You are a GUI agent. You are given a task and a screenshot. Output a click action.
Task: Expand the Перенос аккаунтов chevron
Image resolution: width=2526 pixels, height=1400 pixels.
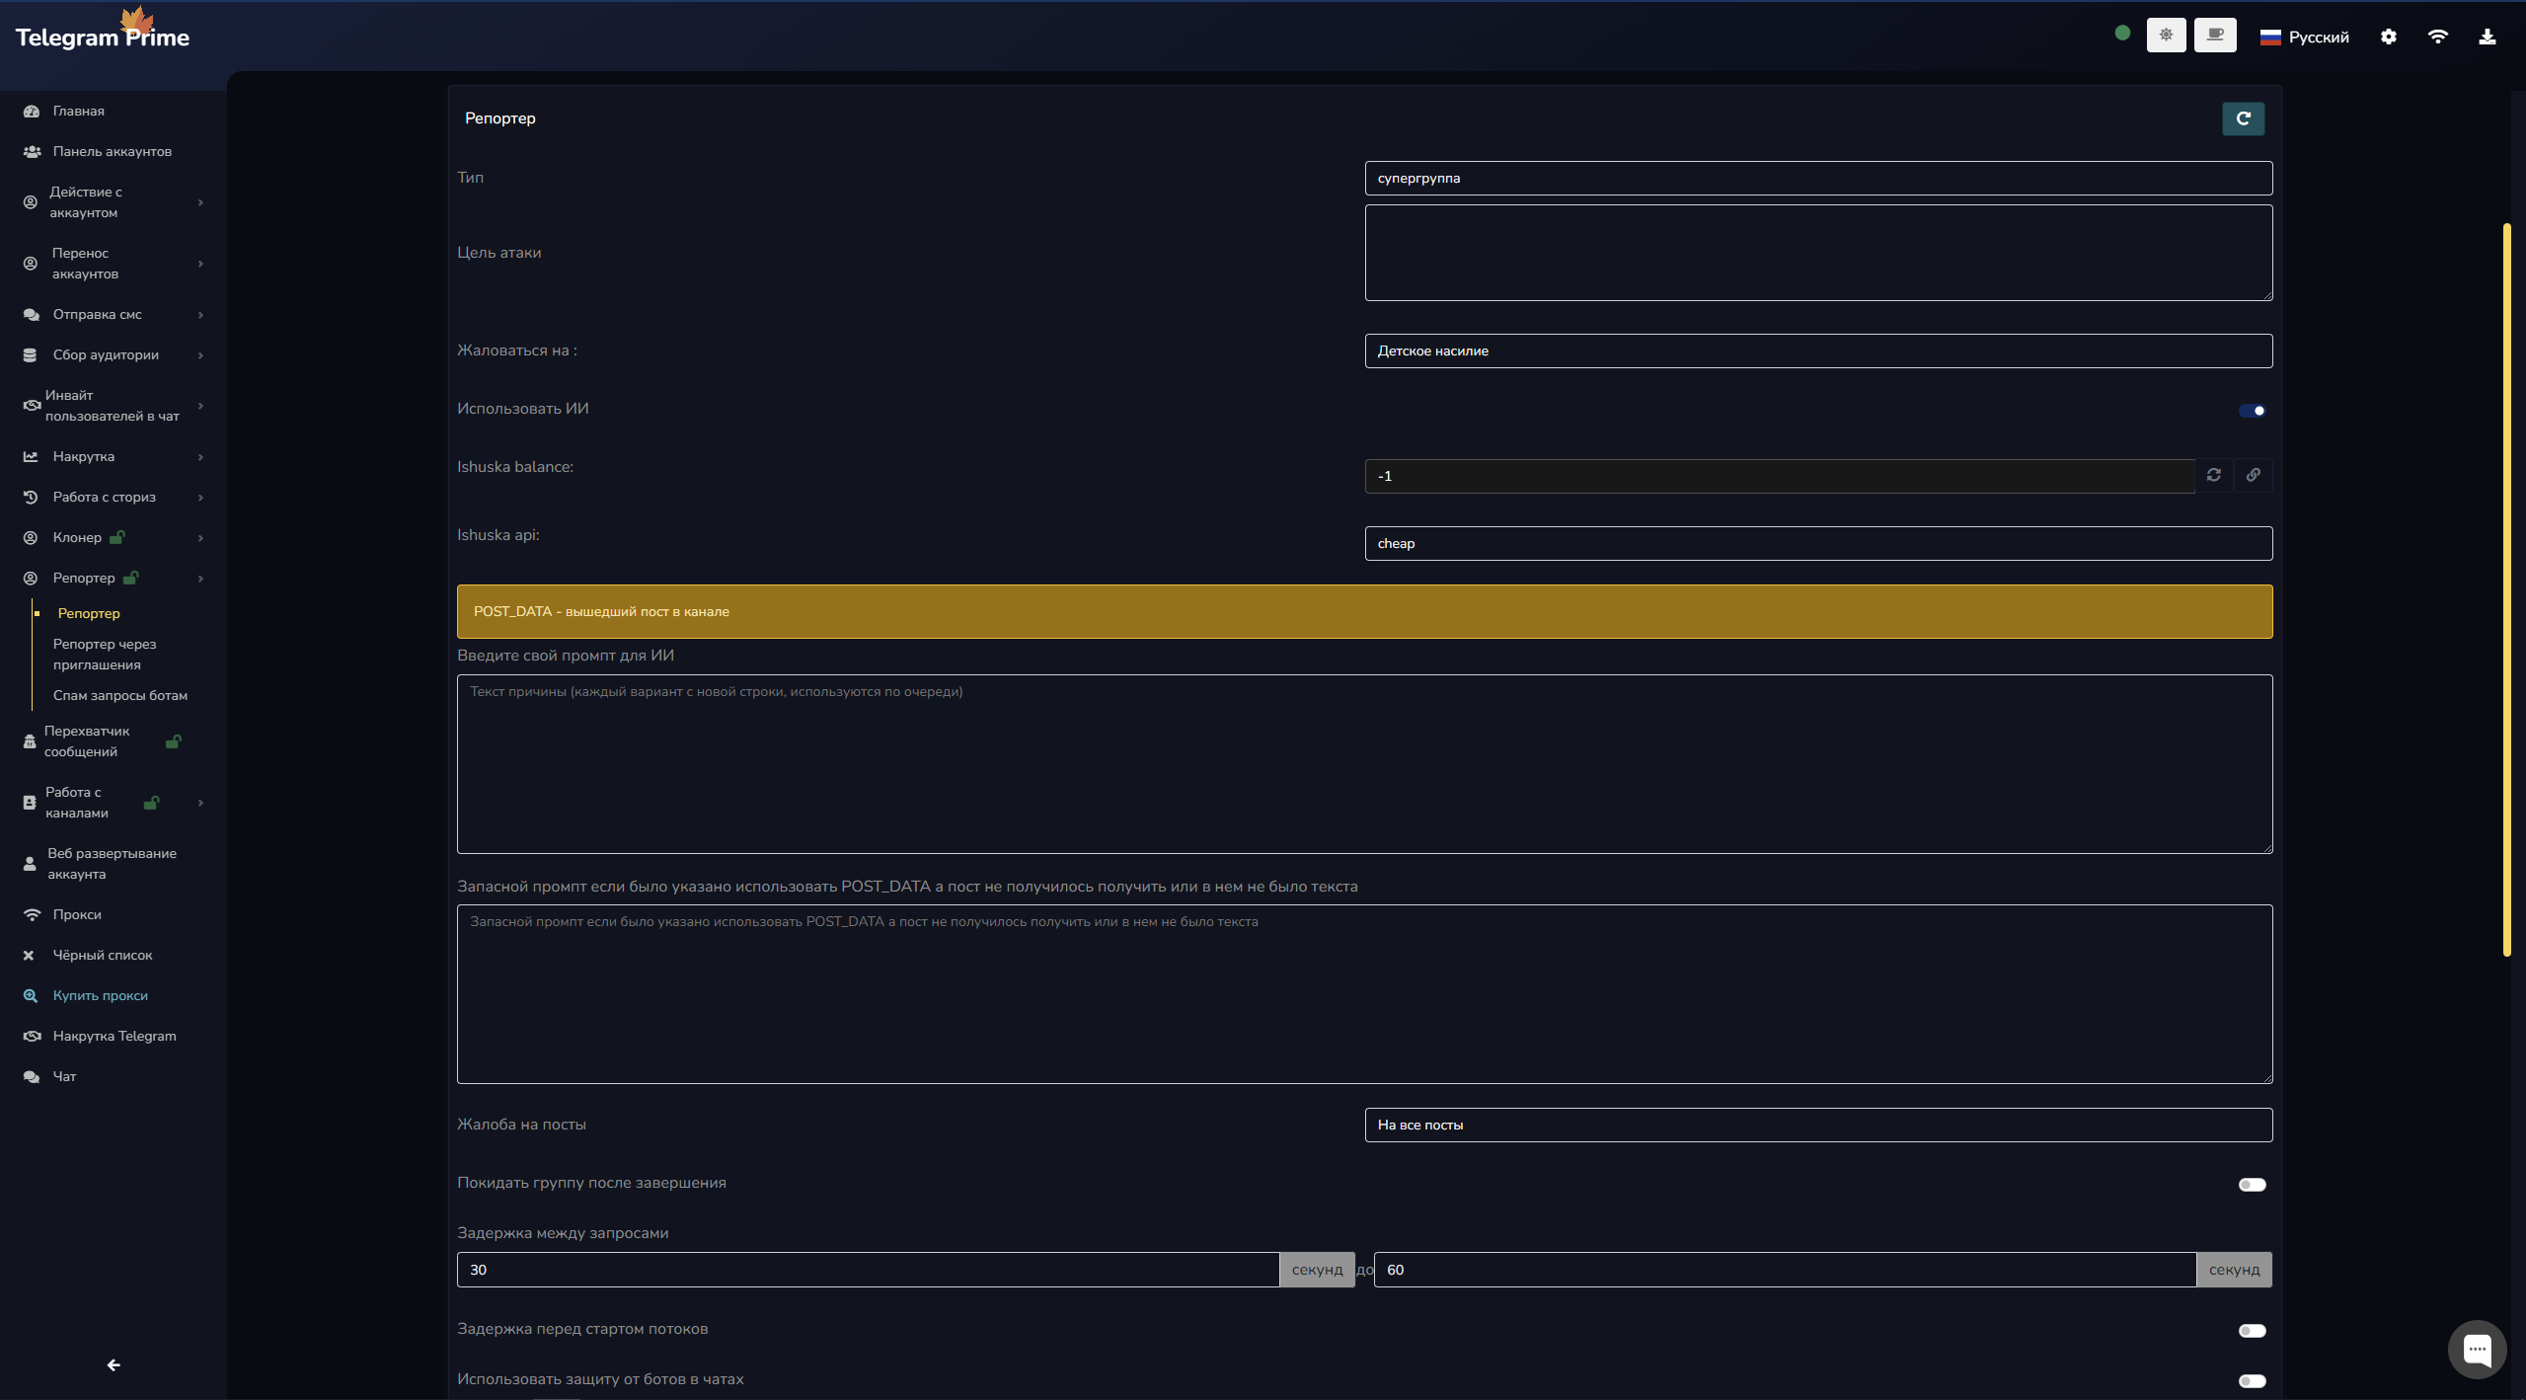pos(200,265)
